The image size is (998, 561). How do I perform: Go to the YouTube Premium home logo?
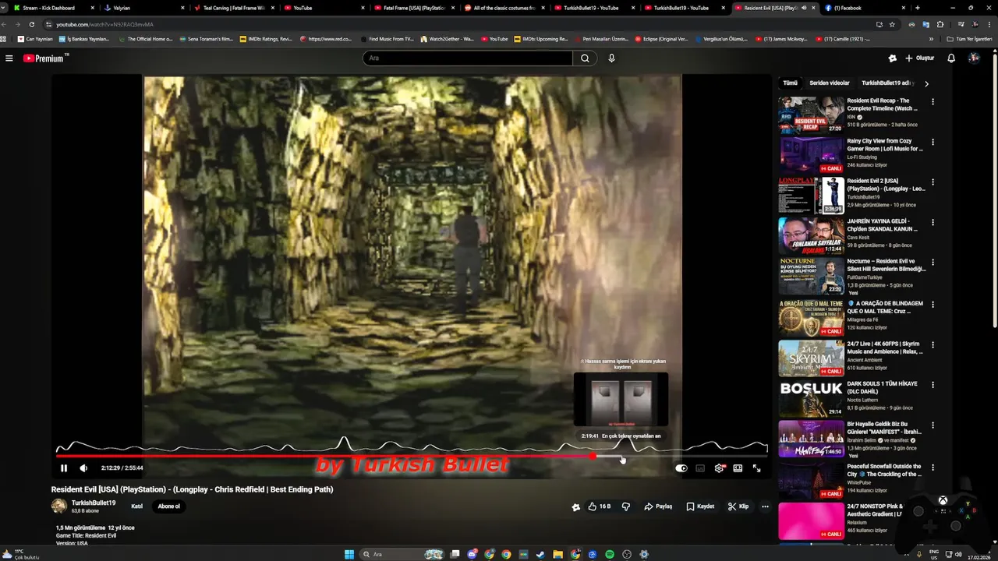point(44,58)
